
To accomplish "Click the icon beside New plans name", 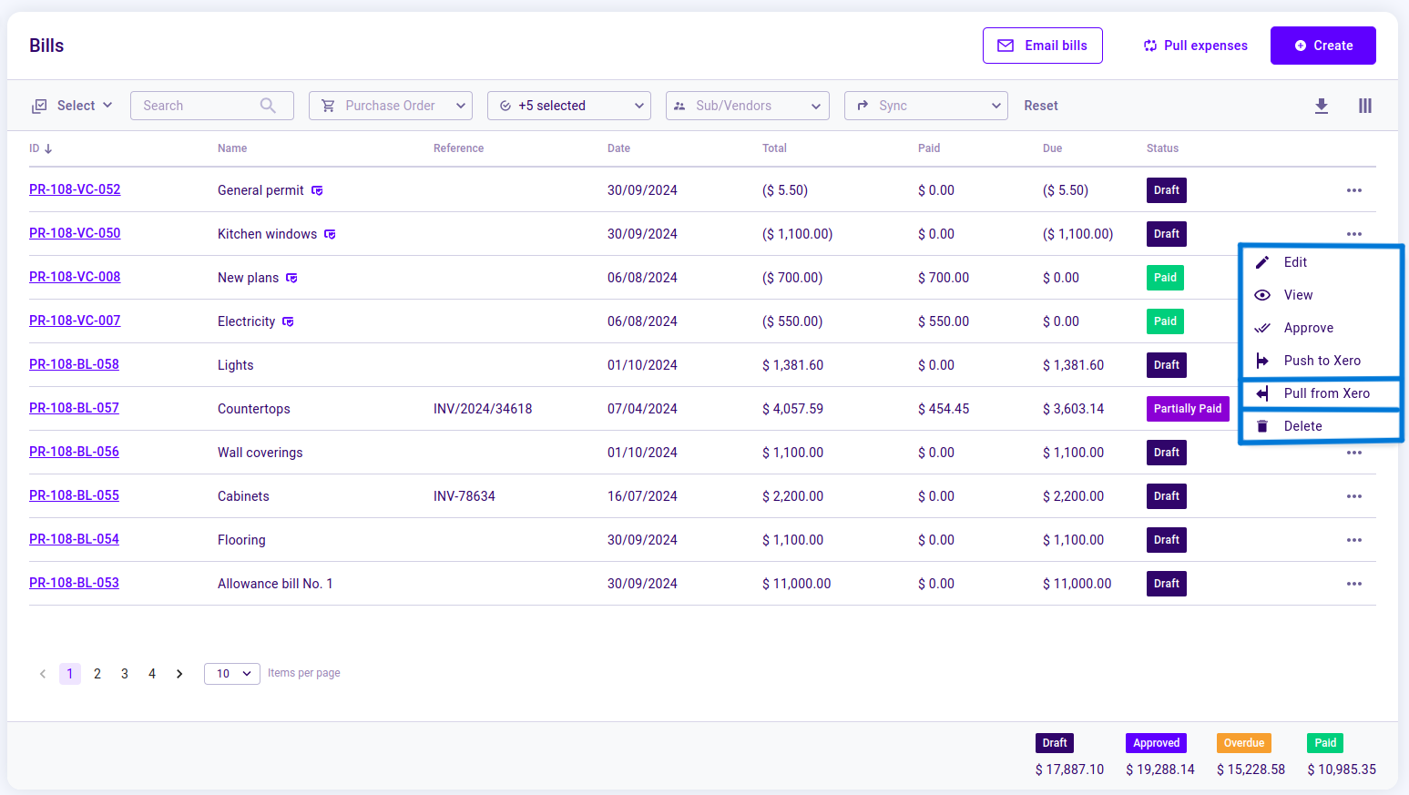I will [x=291, y=278].
